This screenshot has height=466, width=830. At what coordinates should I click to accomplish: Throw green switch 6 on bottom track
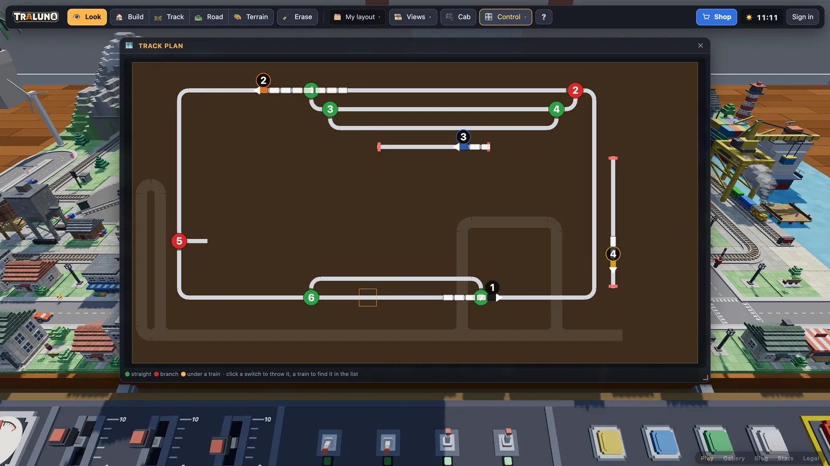click(x=311, y=298)
